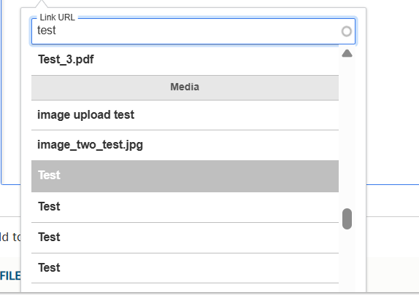Click the scrollbar track below the thumb
This screenshot has width=419, height=295.
(347, 260)
